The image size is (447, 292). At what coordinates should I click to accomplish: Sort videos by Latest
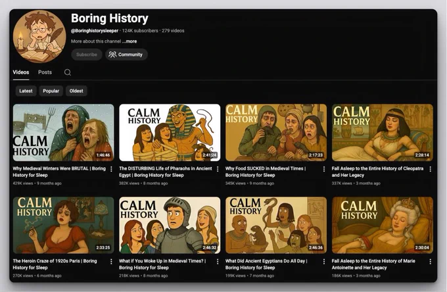tap(26, 91)
